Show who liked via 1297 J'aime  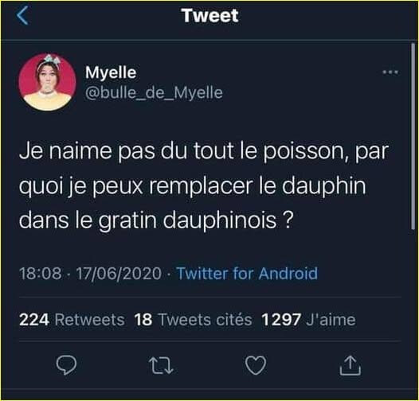(308, 320)
